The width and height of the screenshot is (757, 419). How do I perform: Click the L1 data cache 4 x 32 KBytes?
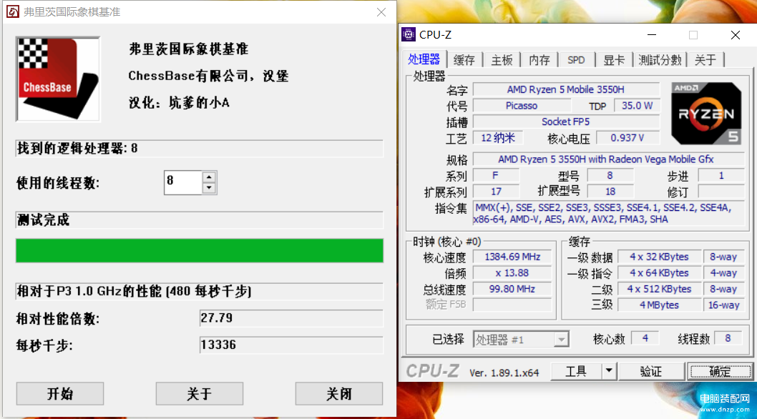coord(659,257)
